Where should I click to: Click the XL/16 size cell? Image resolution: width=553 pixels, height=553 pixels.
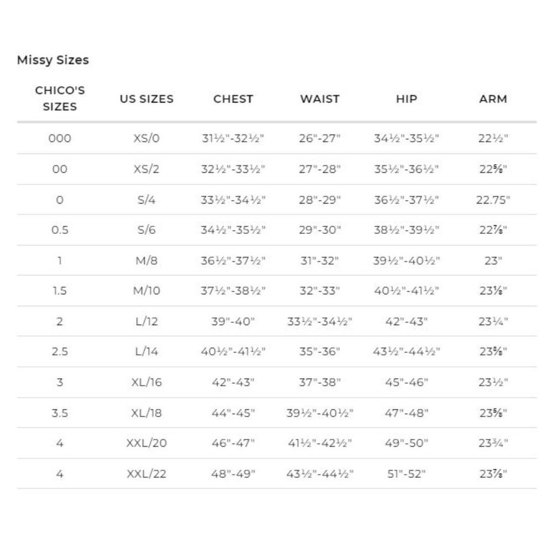[x=147, y=382]
